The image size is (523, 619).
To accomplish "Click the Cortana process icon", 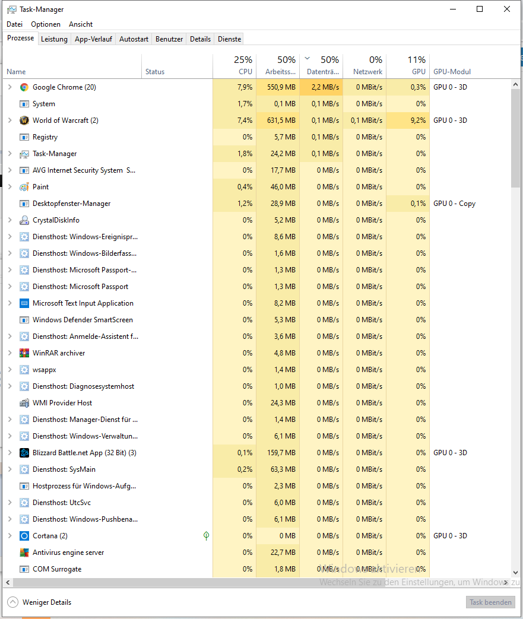I will coord(24,536).
